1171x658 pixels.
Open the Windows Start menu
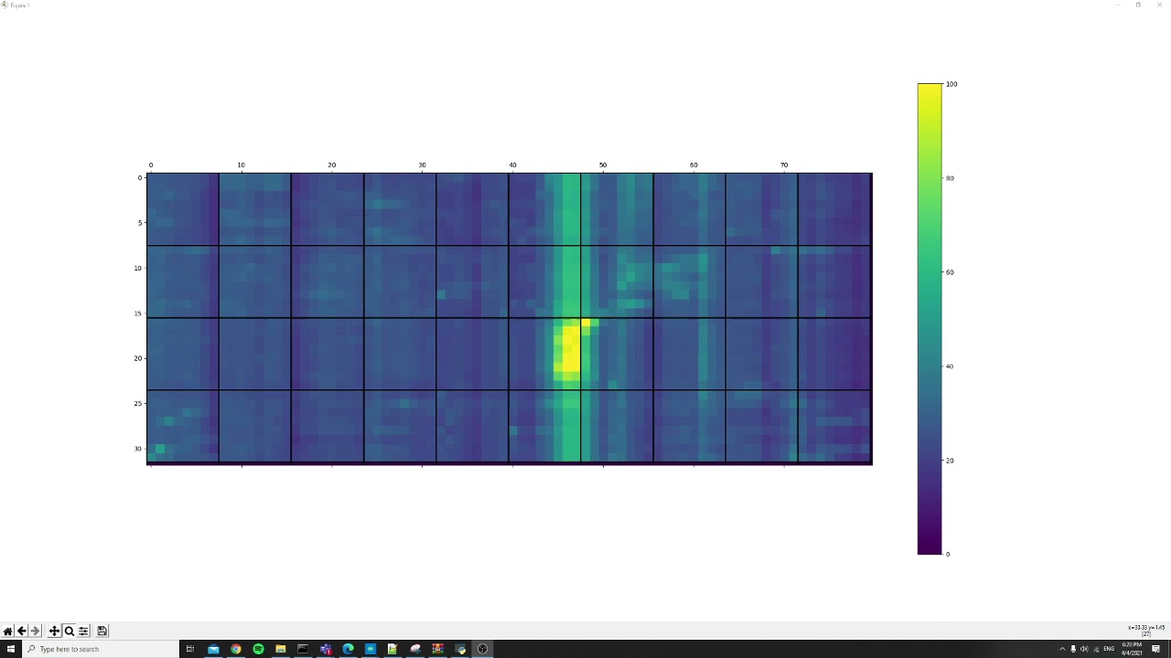pos(11,649)
